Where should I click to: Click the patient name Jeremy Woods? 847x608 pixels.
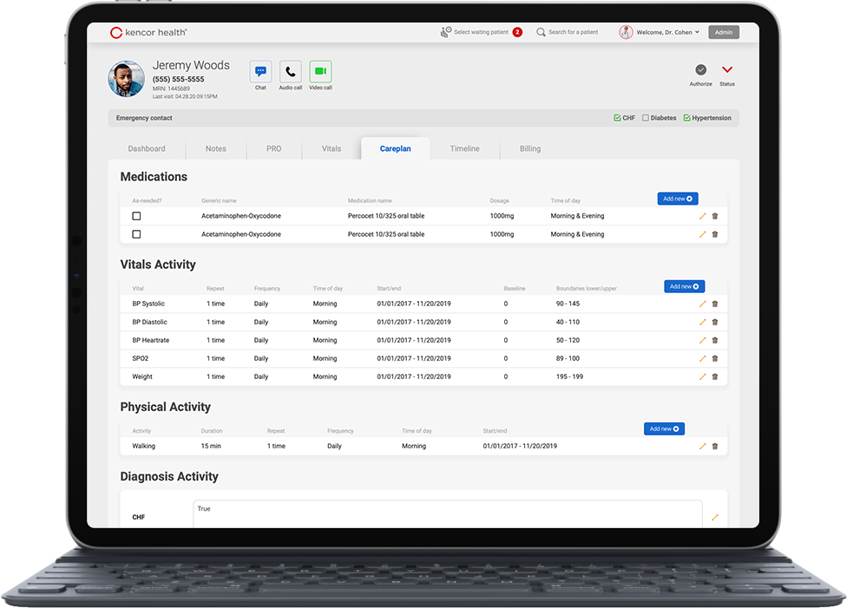click(191, 65)
